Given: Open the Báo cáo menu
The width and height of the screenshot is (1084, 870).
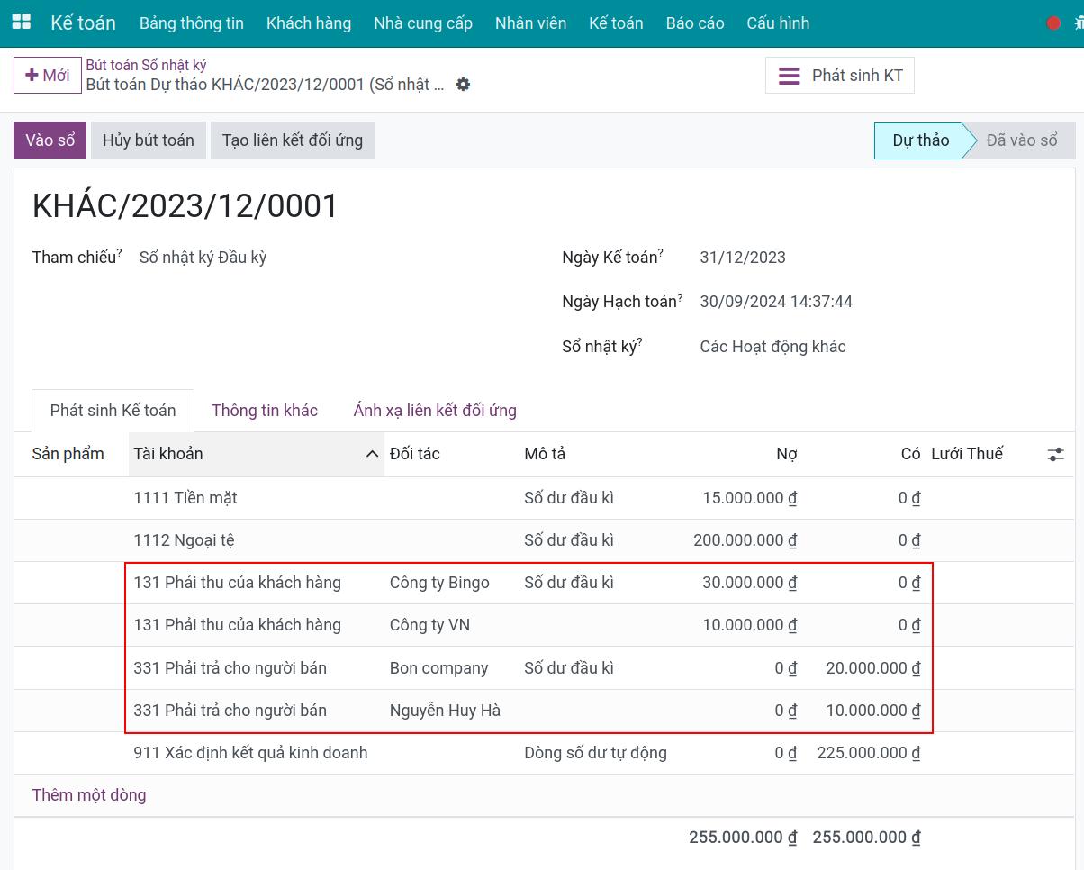Looking at the screenshot, I should 695,23.
